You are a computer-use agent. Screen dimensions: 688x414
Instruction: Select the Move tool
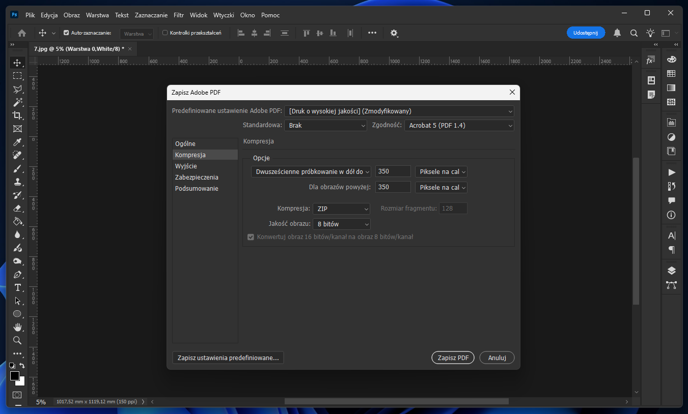pyautogui.click(x=17, y=63)
